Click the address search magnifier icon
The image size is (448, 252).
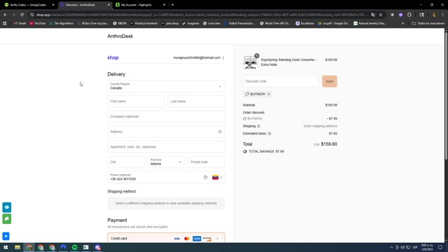tap(220, 132)
